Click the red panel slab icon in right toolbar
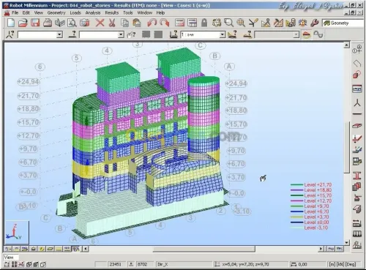 click(x=357, y=126)
